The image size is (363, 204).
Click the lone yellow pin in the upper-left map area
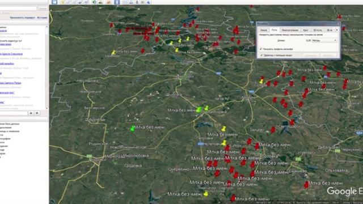pyautogui.click(x=113, y=53)
